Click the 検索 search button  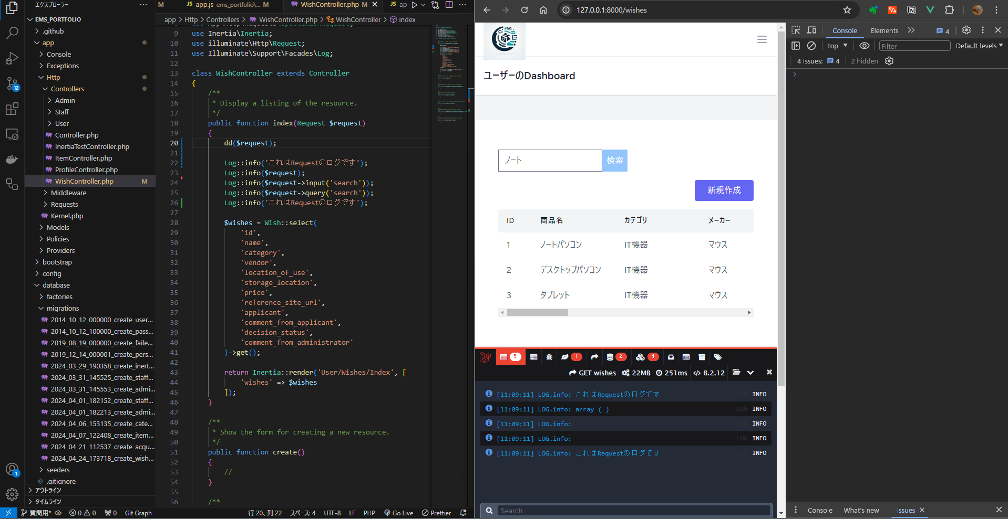coord(614,161)
